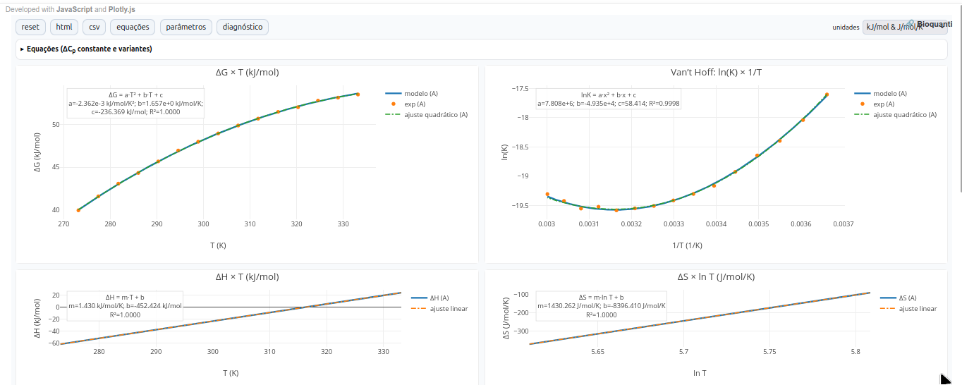The height and width of the screenshot is (385, 962).
Task: Click the Bioquanti logo icon
Action: pos(911,23)
